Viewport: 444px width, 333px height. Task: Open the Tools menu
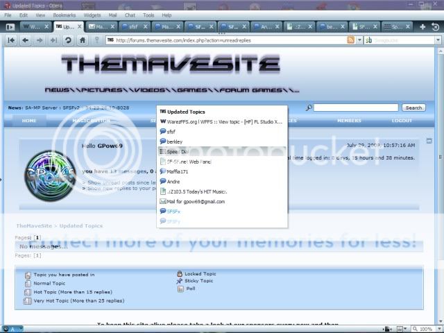pos(148,15)
